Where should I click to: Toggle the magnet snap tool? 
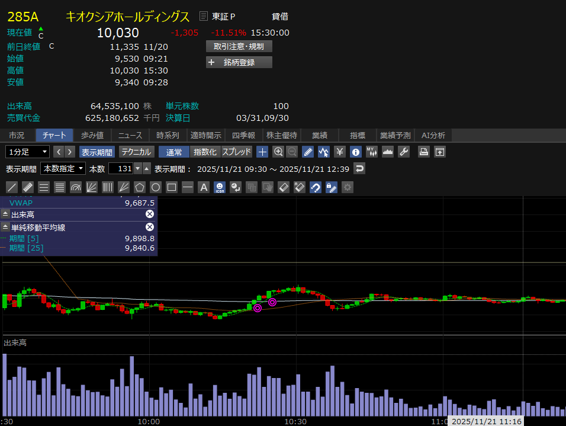point(316,187)
